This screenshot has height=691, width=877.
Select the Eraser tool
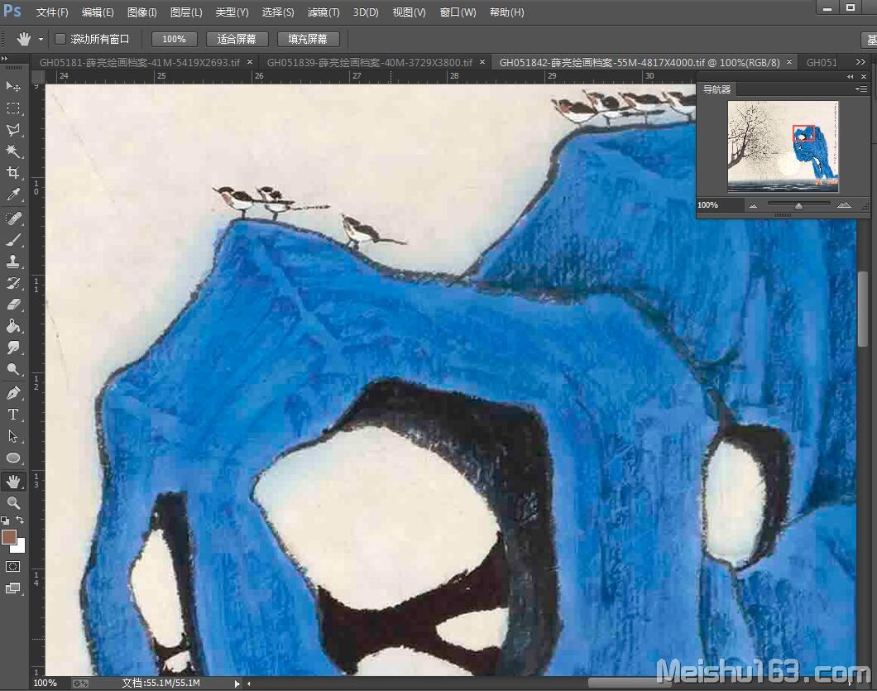click(x=13, y=305)
